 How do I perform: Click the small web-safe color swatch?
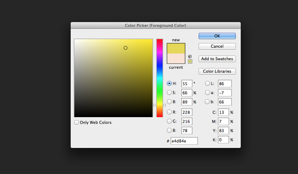coord(190,62)
